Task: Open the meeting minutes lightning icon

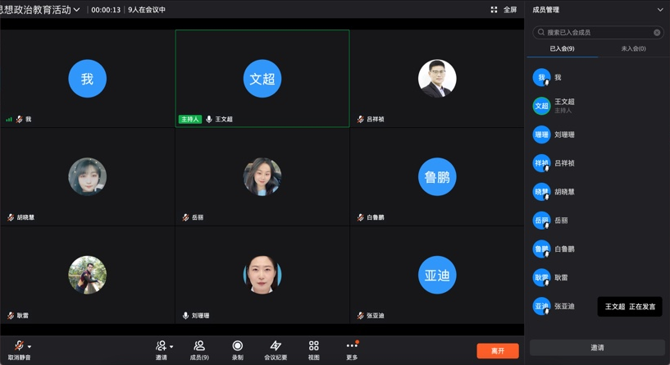Action: 276,346
